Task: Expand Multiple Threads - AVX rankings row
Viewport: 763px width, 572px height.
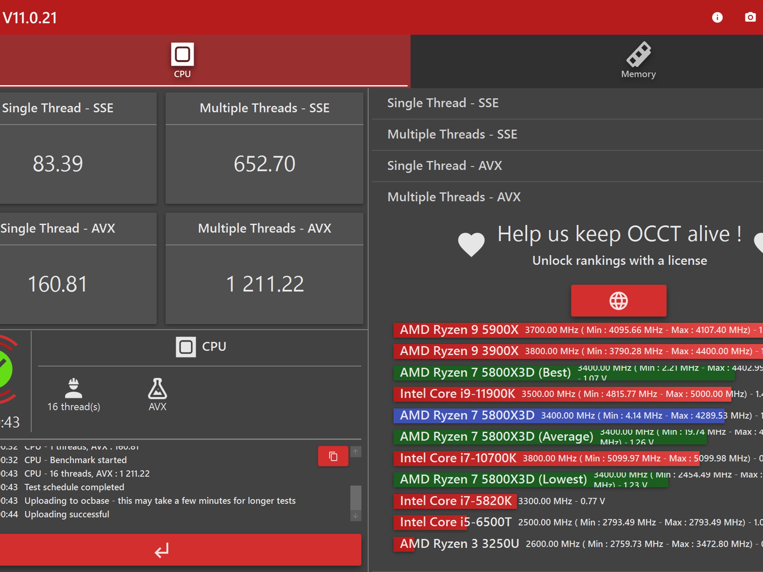Action: pos(567,197)
